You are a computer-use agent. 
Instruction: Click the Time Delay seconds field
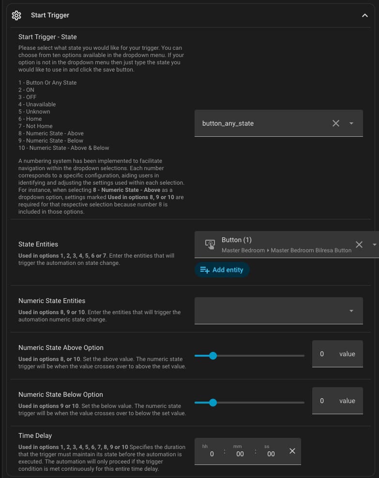271,451
